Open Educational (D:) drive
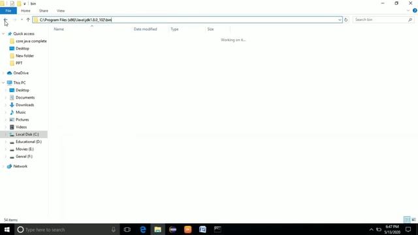 (29, 142)
